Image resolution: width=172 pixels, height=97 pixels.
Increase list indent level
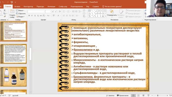pos(76,11)
